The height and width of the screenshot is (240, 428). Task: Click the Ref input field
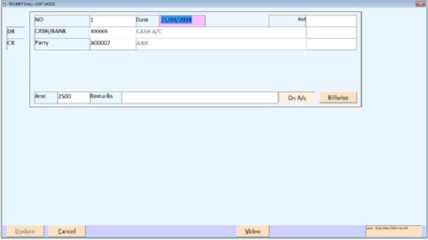(x=331, y=21)
